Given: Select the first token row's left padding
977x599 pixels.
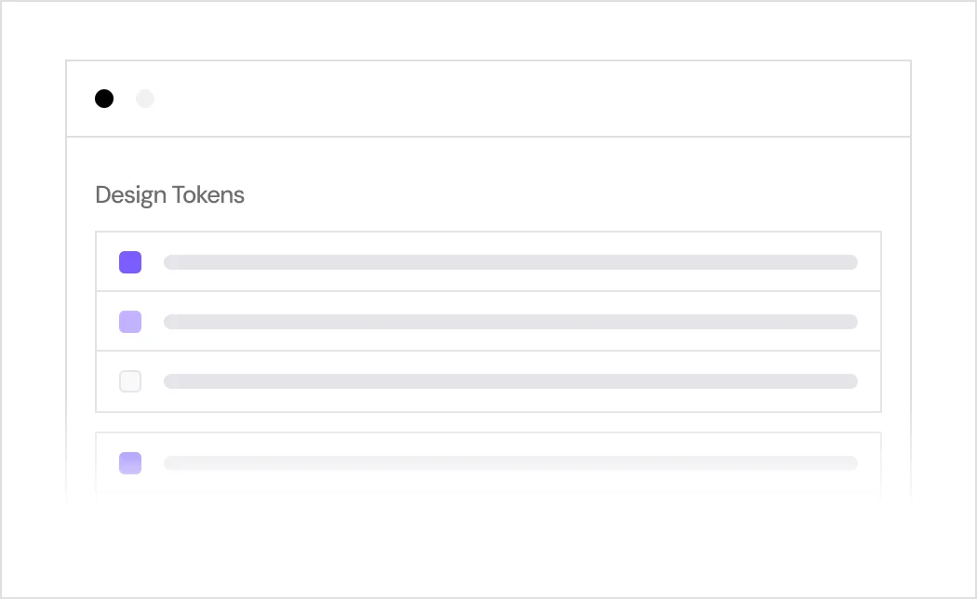Looking at the screenshot, I should (107, 261).
